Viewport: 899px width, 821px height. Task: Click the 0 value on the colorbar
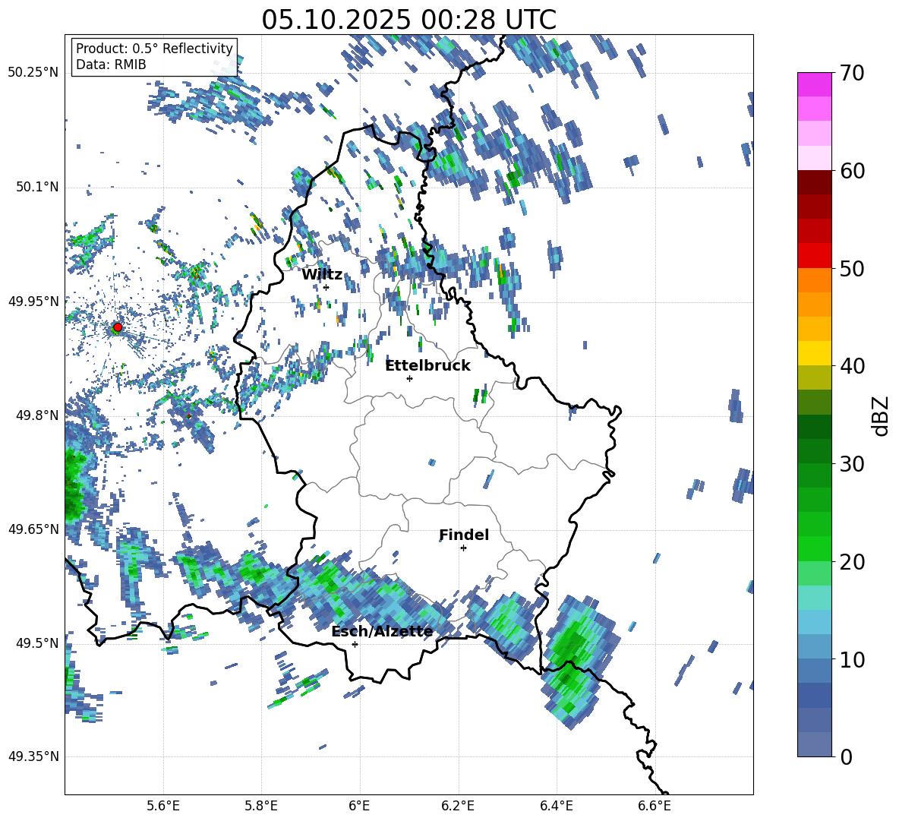pos(845,756)
